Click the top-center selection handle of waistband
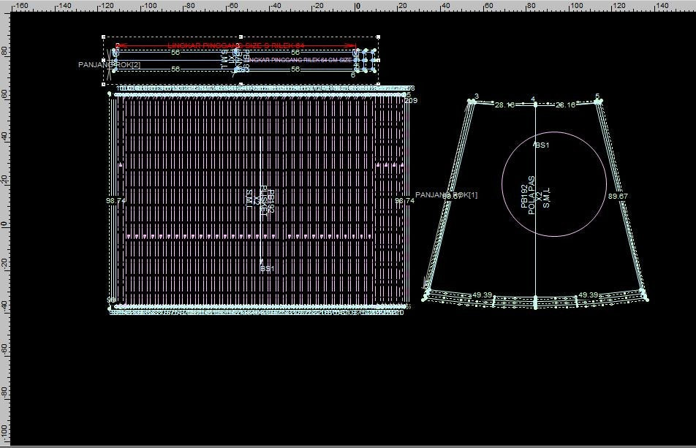This screenshot has width=696, height=448. [241, 36]
